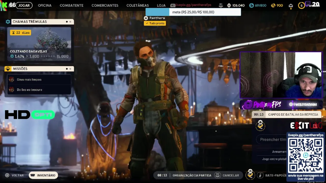Click the squad leader emblem bottom bar
The width and height of the screenshot is (326, 183).
[x=250, y=174]
